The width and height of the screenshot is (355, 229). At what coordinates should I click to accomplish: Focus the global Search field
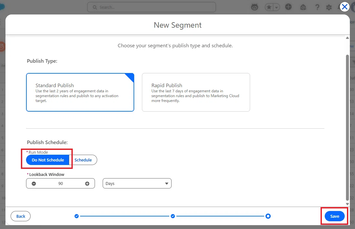(x=152, y=7)
